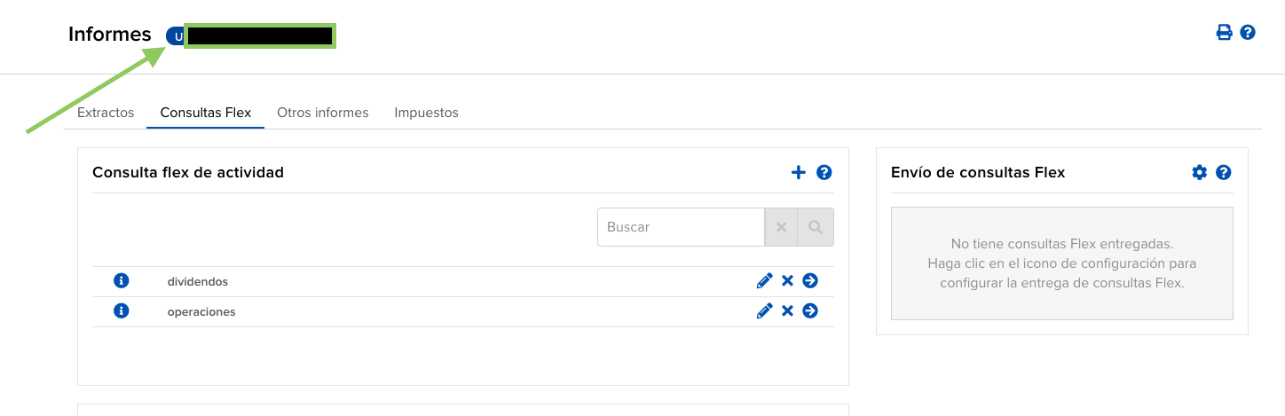Image resolution: width=1285 pixels, height=416 pixels.
Task: Delete the operaciones query
Action: (x=787, y=311)
